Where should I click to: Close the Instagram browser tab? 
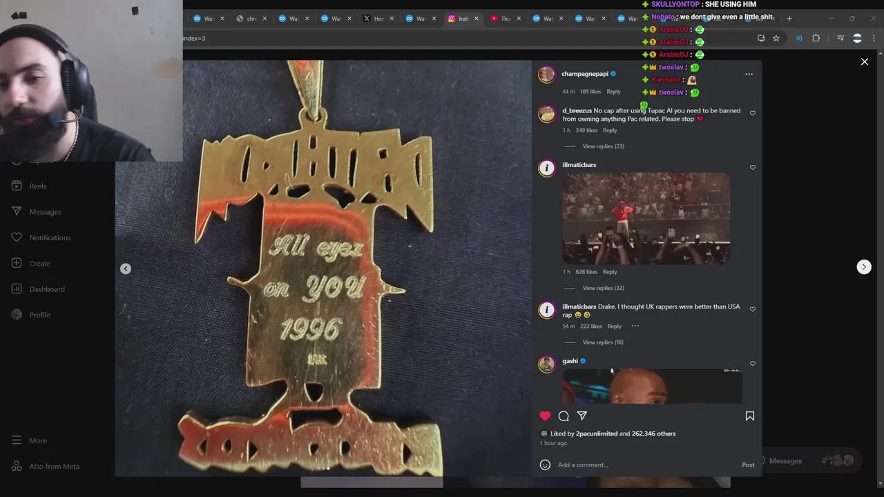point(476,19)
